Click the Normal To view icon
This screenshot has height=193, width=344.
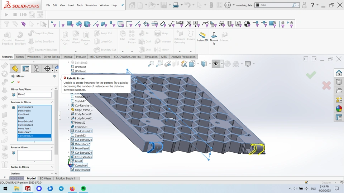pyautogui.click(x=214, y=36)
